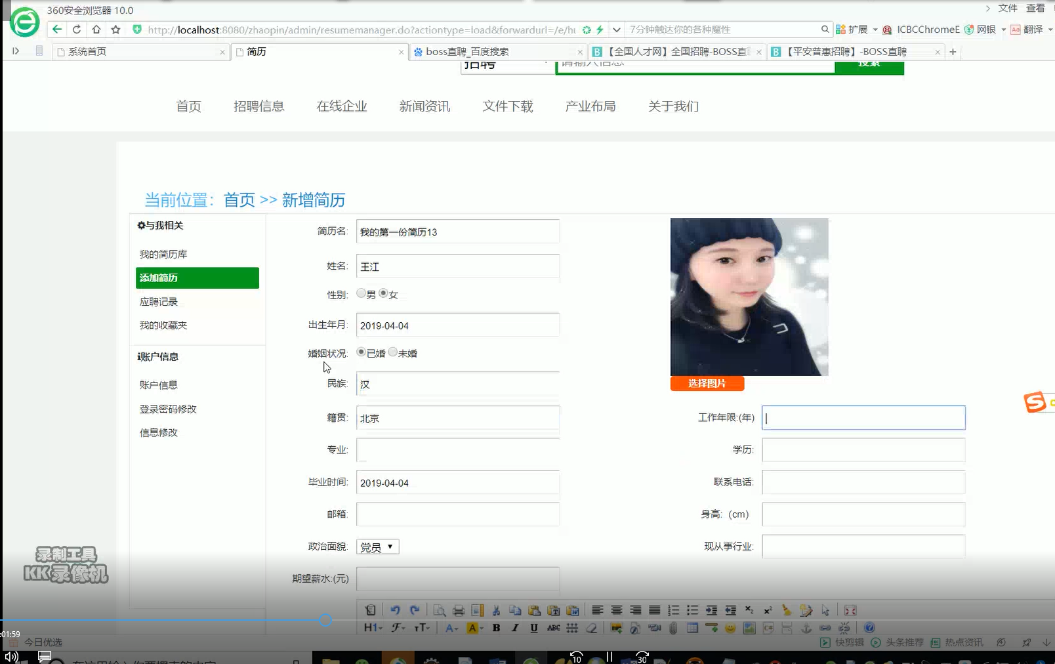Open the 招聘信息 navigation menu item

coord(259,106)
